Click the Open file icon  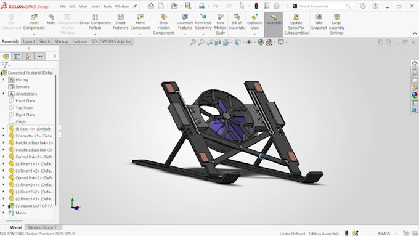pos(174,6)
